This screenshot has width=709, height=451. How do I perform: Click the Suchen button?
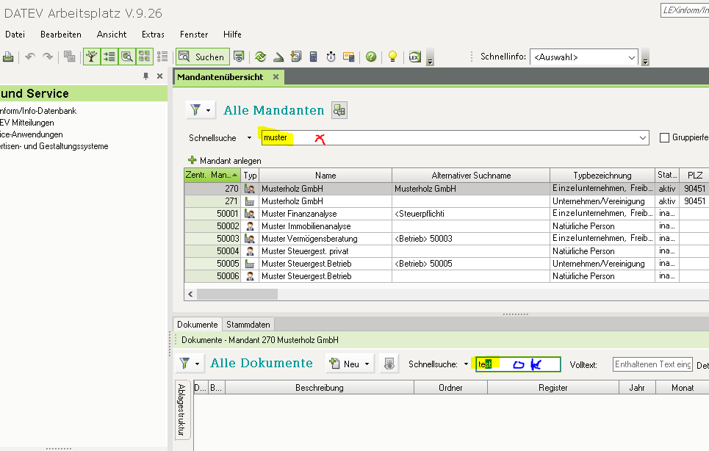point(203,57)
